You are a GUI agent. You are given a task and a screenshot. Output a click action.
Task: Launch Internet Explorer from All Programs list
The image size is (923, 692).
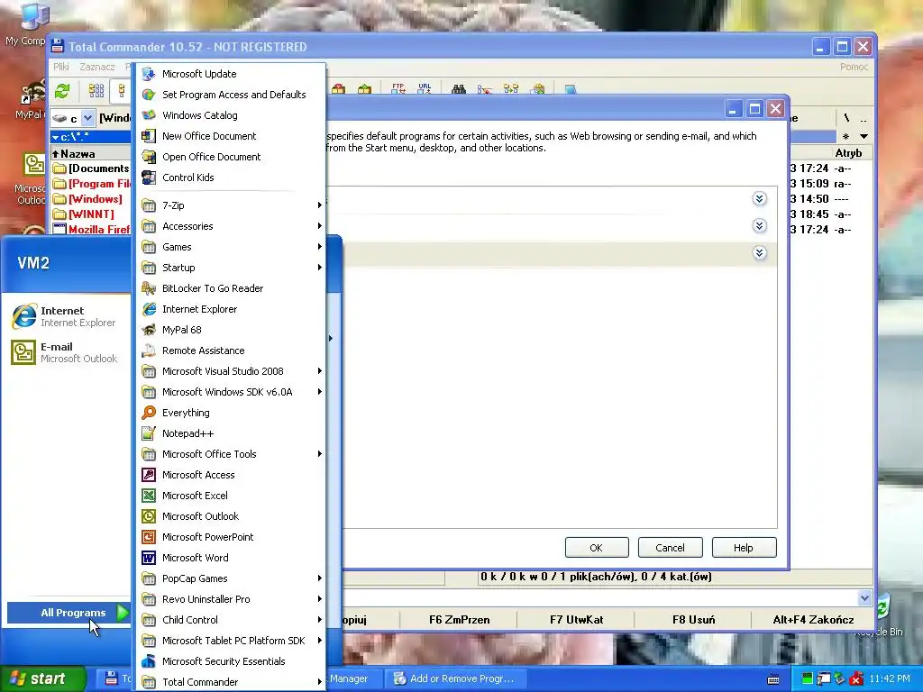[231, 309]
